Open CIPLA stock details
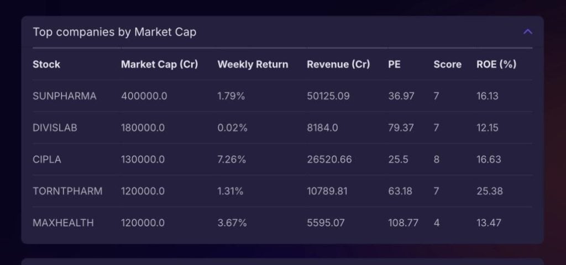Viewport: 566px width, 265px height. [x=47, y=160]
